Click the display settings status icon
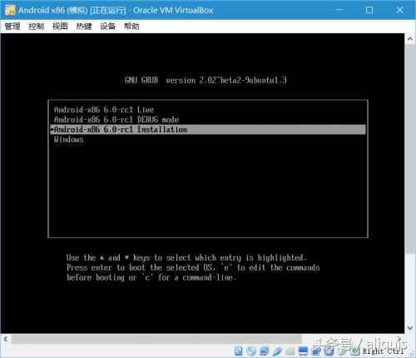Screen dimensions: 416x358 pyautogui.click(x=303, y=351)
